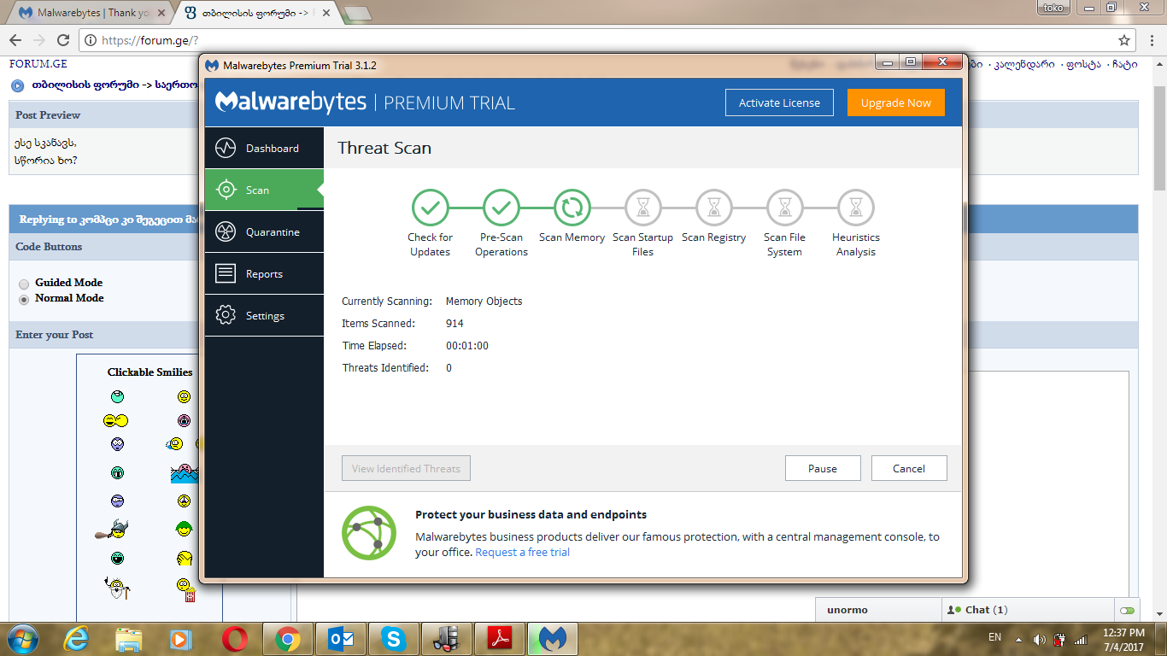Viewport: 1167px width, 656px height.
Task: Insert the green army helmet smiley
Action: 184,530
